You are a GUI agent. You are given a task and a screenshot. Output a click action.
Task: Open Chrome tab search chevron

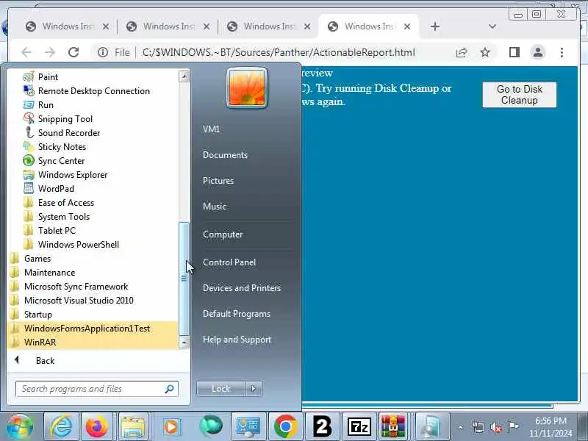tap(492, 26)
